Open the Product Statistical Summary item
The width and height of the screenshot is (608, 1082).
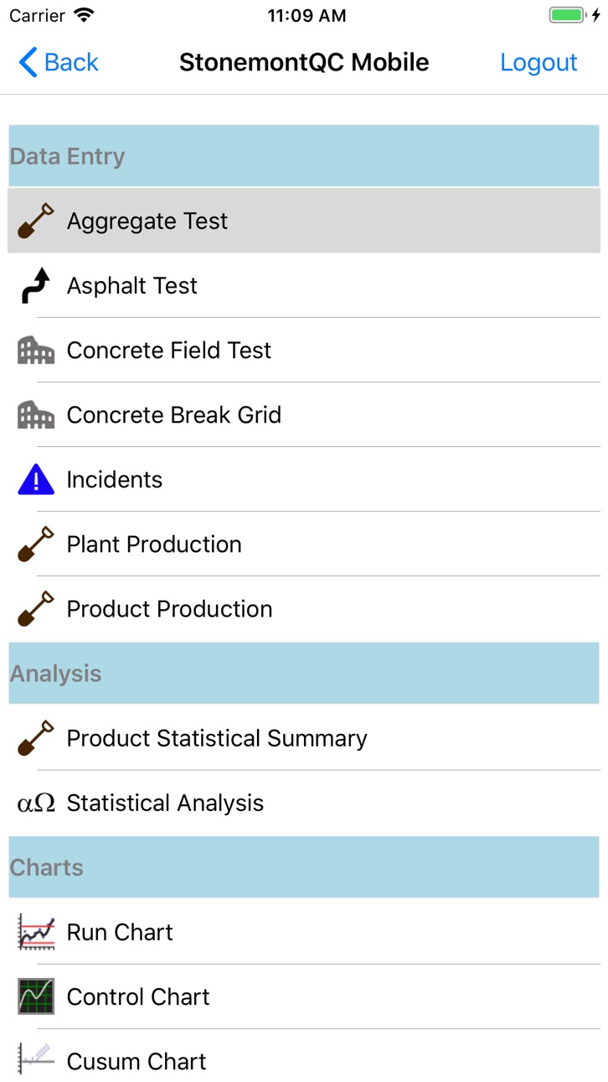(304, 738)
